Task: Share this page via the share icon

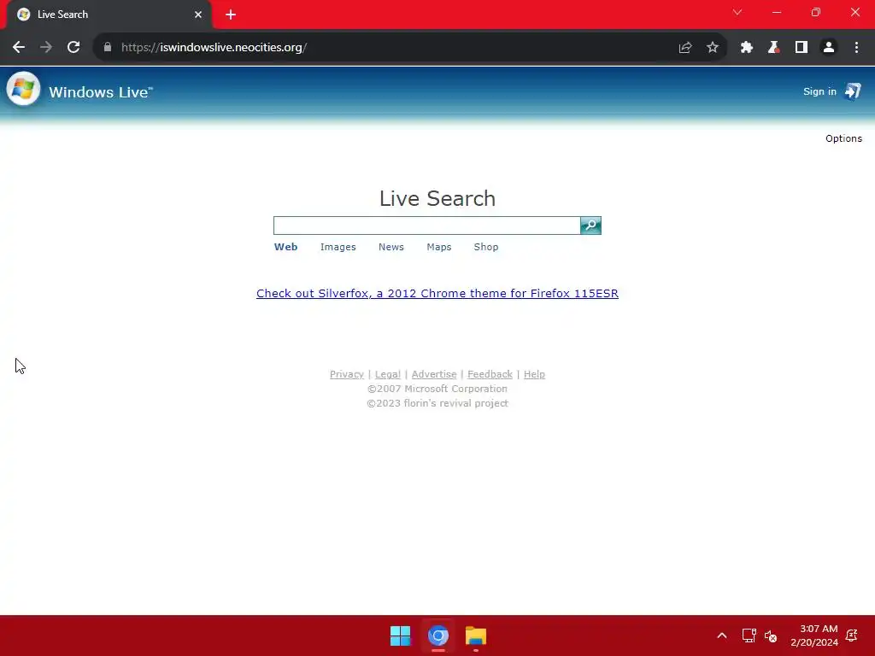Action: tap(685, 48)
